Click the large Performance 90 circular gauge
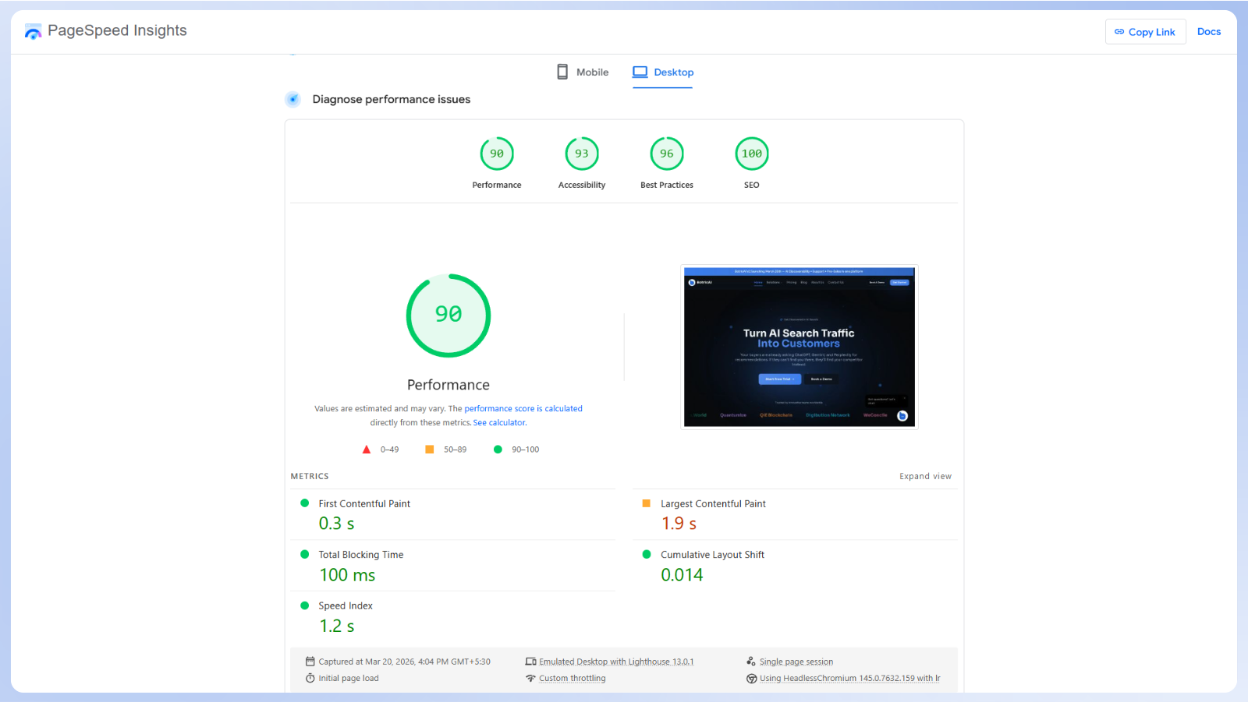 tap(448, 316)
